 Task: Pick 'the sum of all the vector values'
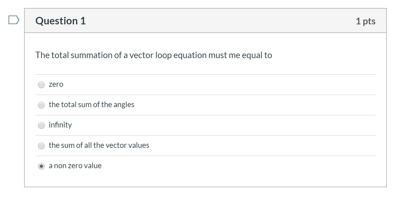(41, 146)
